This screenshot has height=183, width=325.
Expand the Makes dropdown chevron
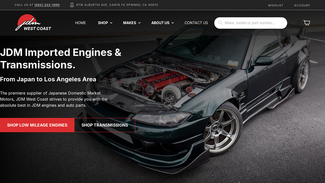click(139, 23)
